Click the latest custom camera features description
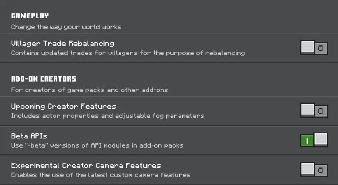 click(101, 175)
